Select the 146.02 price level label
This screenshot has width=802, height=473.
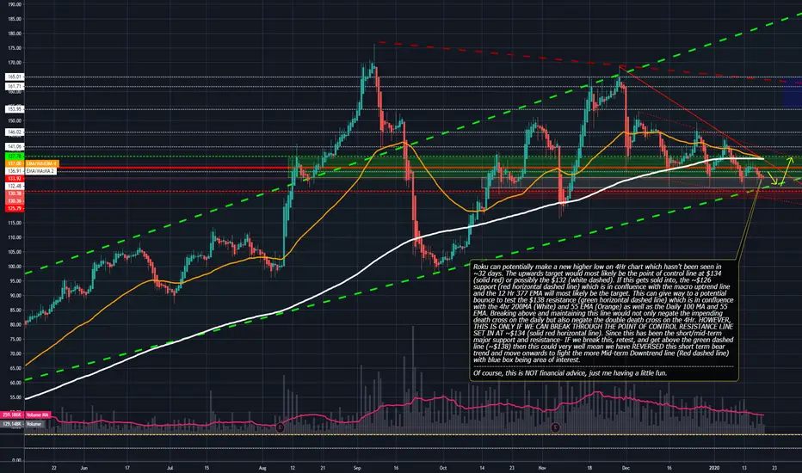click(x=15, y=132)
